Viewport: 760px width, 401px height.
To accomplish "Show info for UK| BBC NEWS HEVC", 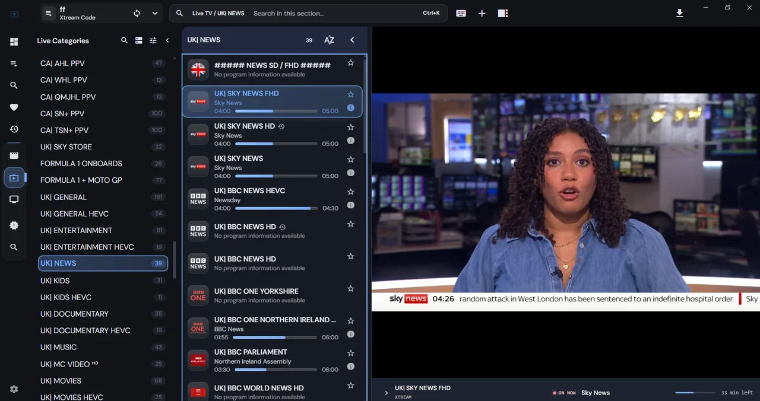I will [x=350, y=205].
